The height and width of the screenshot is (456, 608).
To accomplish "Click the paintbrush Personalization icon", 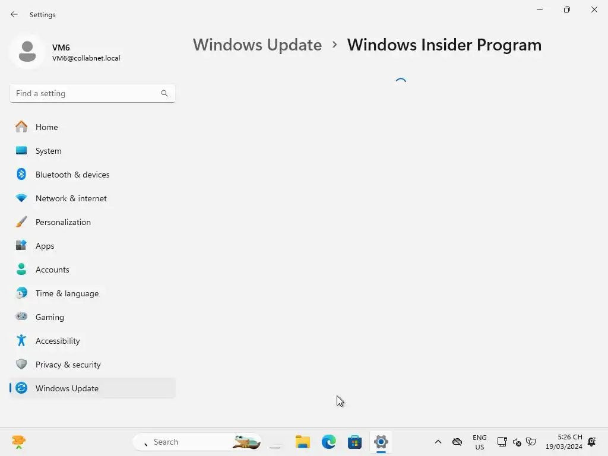I will pyautogui.click(x=21, y=222).
